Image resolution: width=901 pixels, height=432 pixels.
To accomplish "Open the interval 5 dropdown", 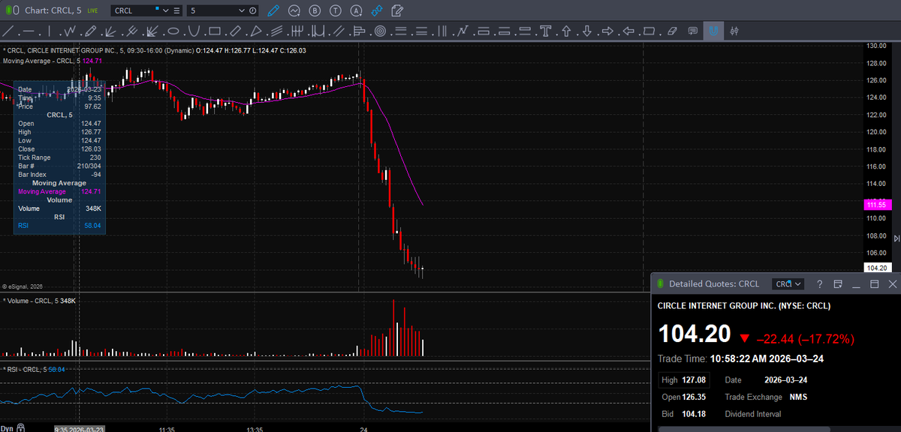I will tap(242, 10).
